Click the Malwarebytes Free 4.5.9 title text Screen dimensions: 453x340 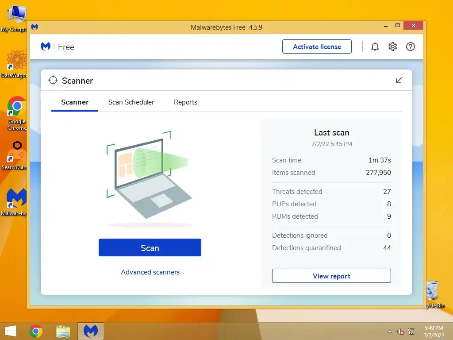pos(226,27)
